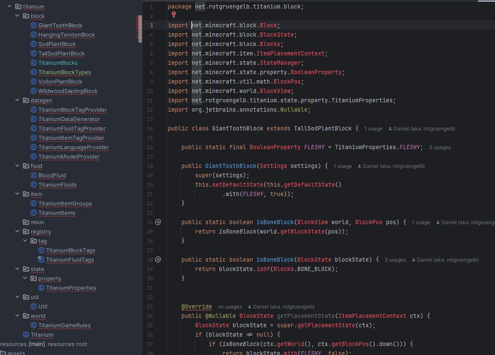Image resolution: width=495 pixels, height=355 pixels.
Task: Select TitaniumBlockTypes class icon
Action: [34, 72]
